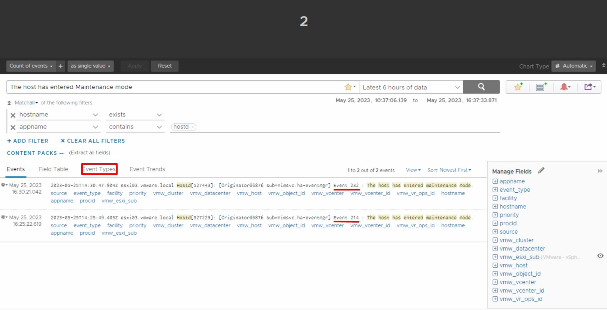
Task: Open gear settings on the first event
Action: 3,185
